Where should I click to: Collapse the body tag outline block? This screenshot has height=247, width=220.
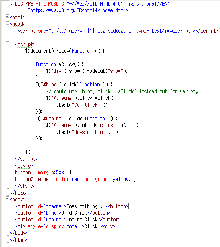point(7,199)
